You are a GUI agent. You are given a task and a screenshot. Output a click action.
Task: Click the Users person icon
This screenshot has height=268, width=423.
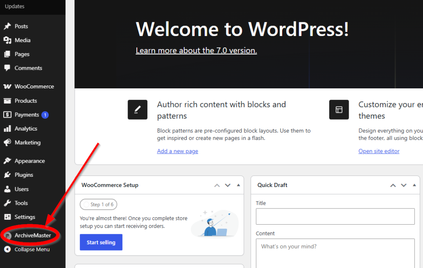(x=7, y=189)
